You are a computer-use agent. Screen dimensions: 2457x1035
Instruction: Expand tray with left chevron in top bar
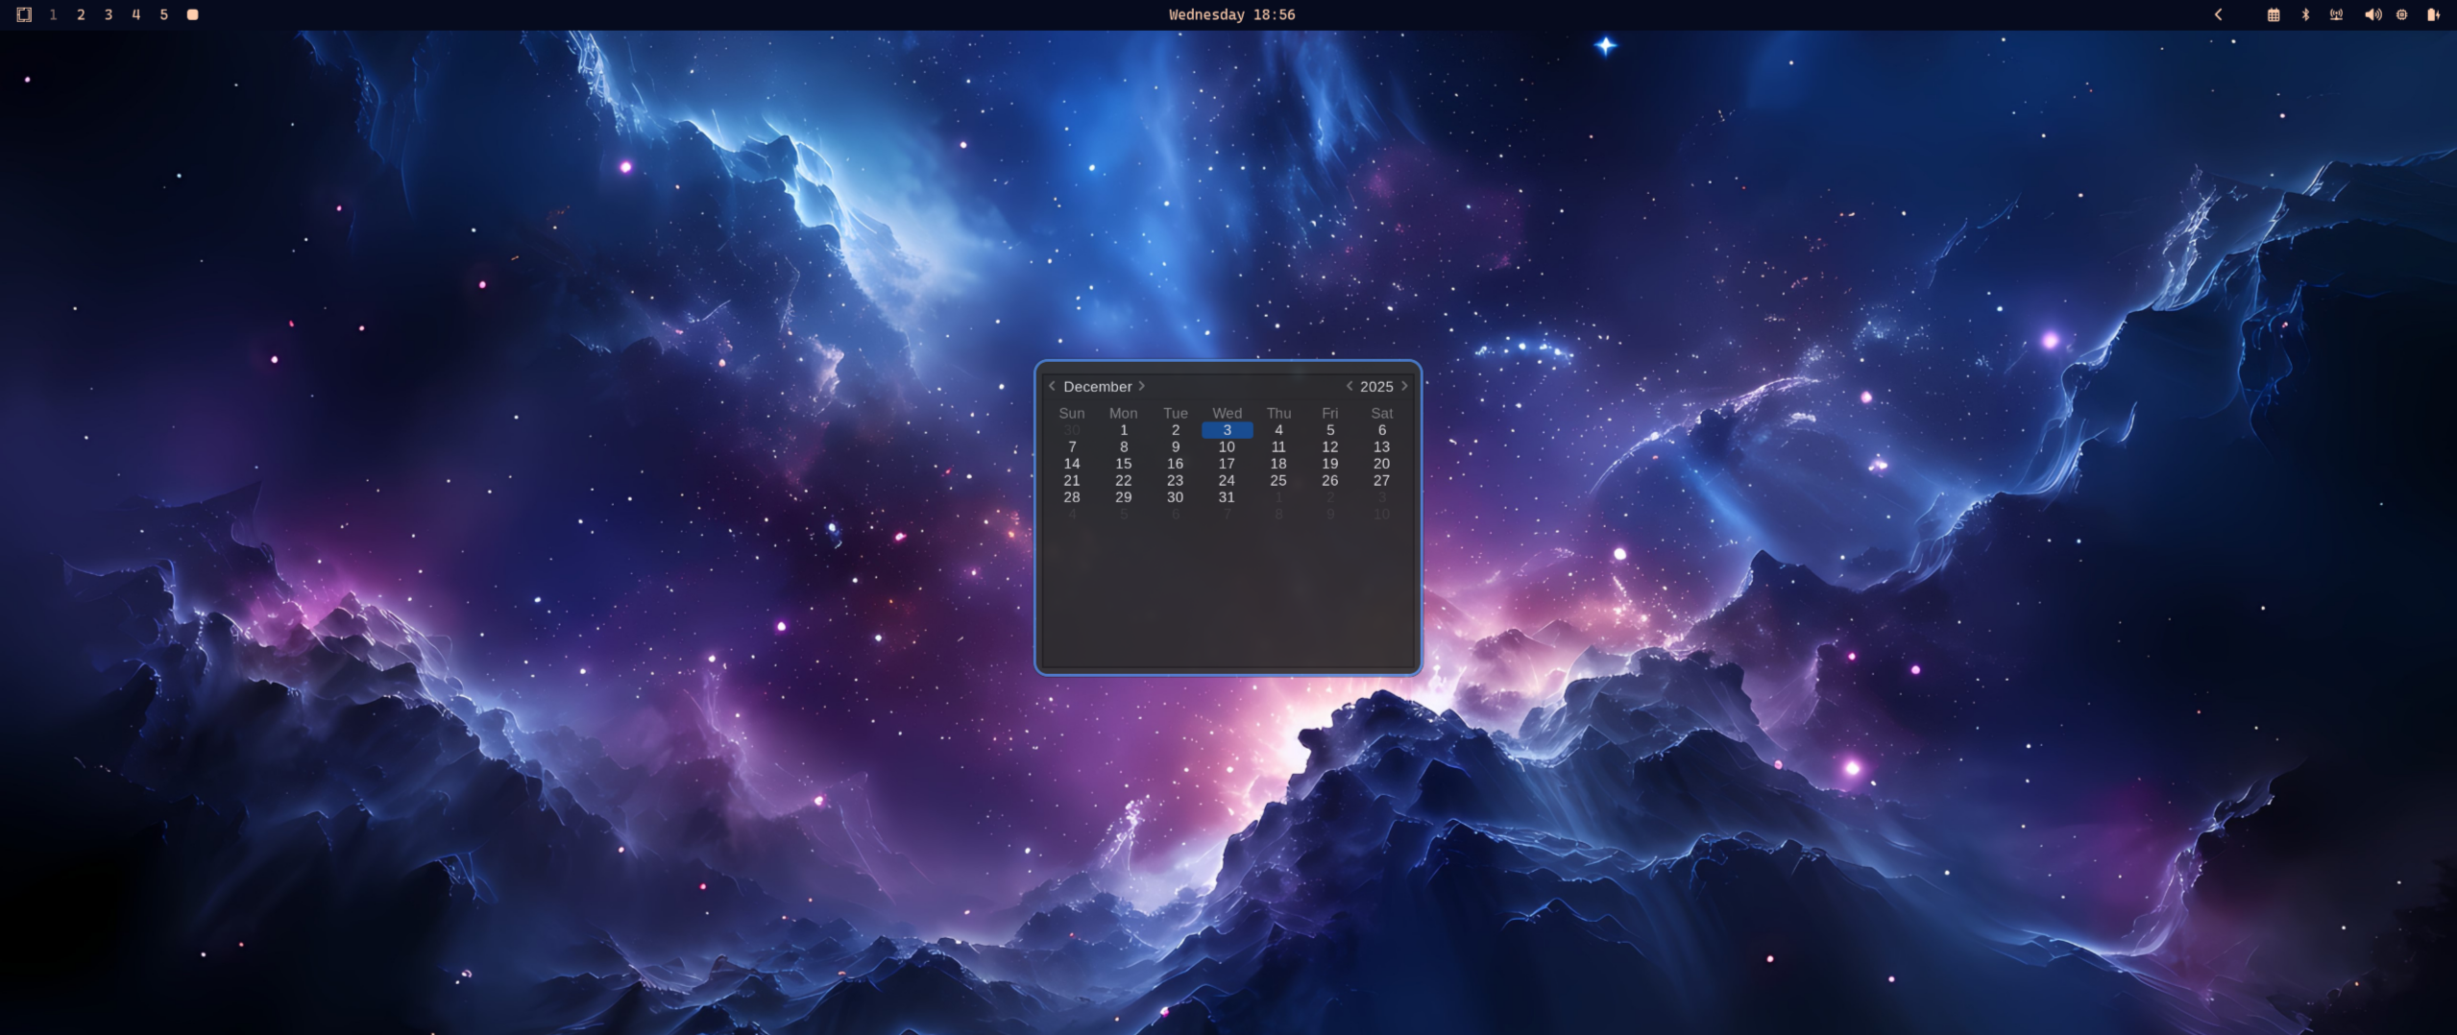(x=2218, y=14)
